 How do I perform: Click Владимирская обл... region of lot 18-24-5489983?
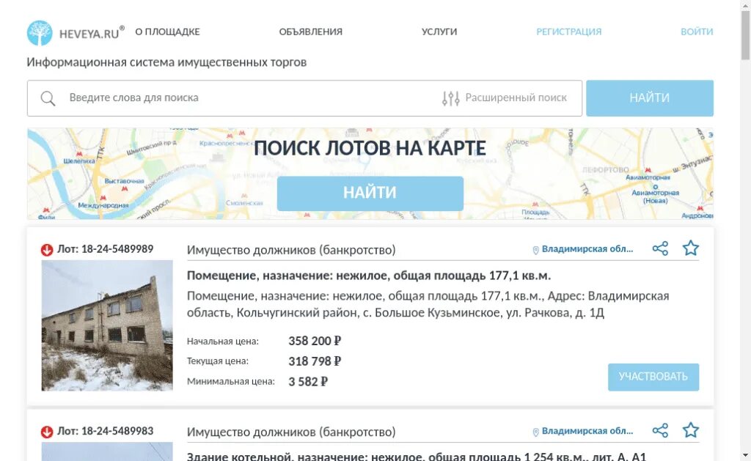587,431
